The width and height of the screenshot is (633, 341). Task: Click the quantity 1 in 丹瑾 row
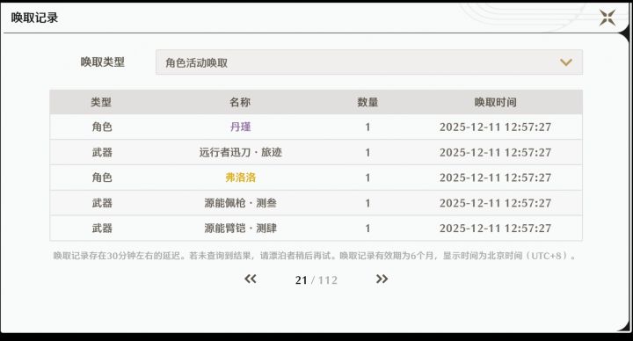367,127
